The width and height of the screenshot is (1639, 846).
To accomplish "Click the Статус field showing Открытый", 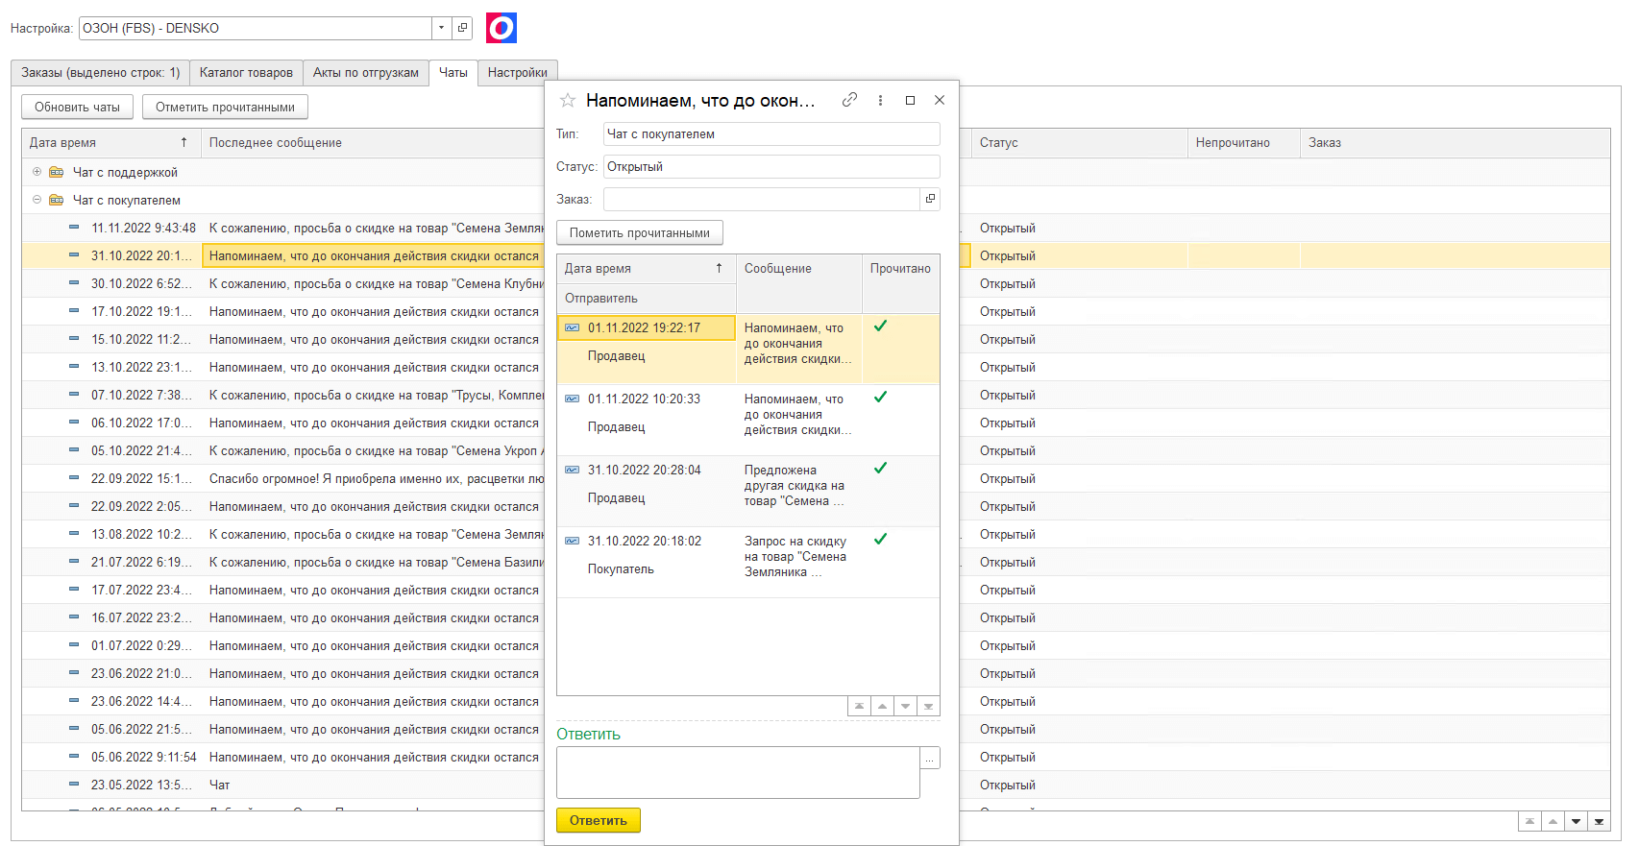I will [771, 167].
